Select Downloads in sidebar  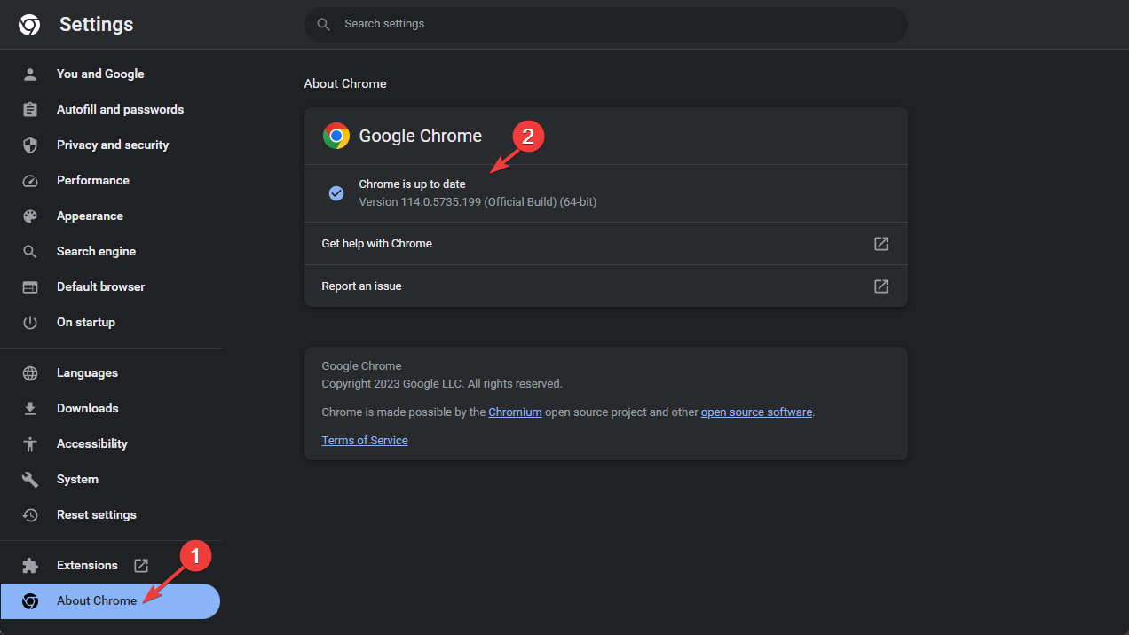pyautogui.click(x=110, y=408)
